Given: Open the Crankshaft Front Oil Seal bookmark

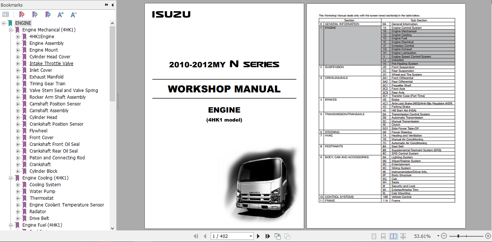Looking at the screenshot, I should 55,144.
